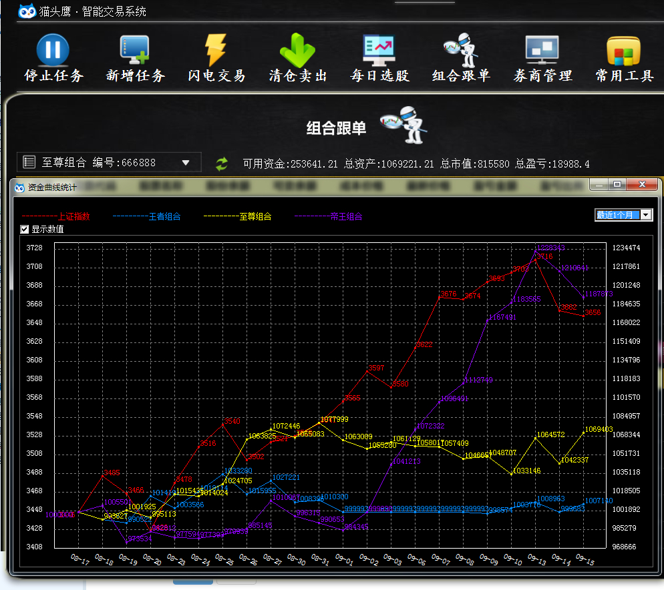Open 券商管理 screen icon

pos(542,50)
